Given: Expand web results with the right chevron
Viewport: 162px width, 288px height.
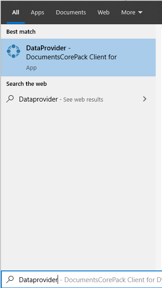Looking at the screenshot, I should tap(145, 99).
